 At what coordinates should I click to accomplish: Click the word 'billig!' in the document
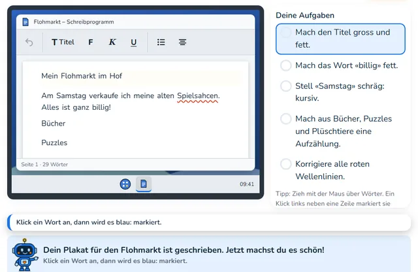(101, 108)
